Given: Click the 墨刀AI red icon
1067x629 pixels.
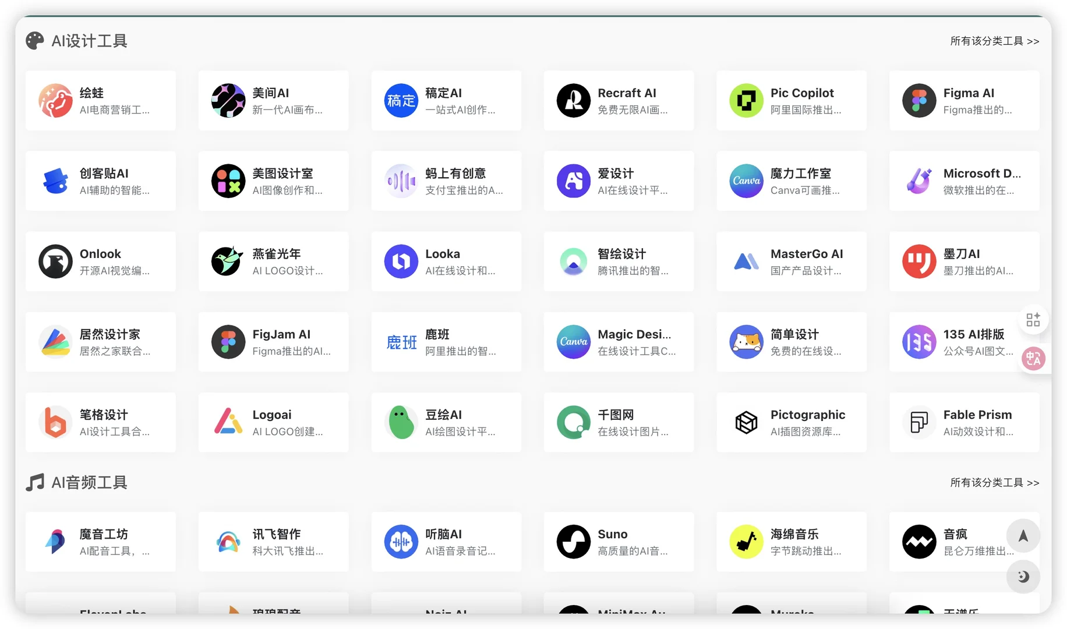Looking at the screenshot, I should (x=920, y=262).
